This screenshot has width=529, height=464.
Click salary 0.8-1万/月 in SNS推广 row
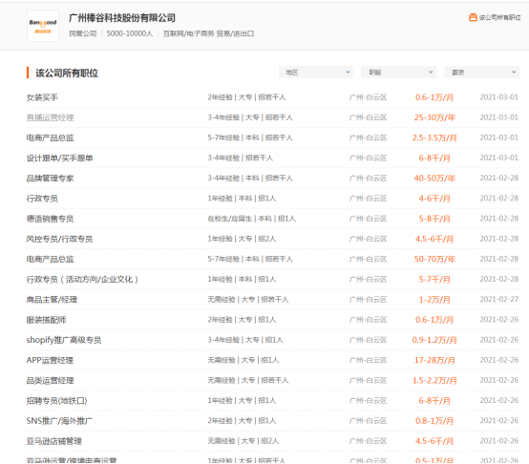(434, 421)
